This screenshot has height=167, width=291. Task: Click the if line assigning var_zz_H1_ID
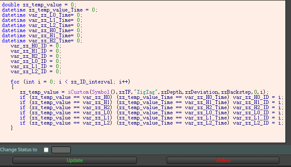[x=152, y=103]
